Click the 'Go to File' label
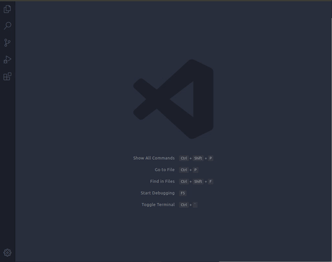Screen dimensions: 332x262 coord(164,170)
